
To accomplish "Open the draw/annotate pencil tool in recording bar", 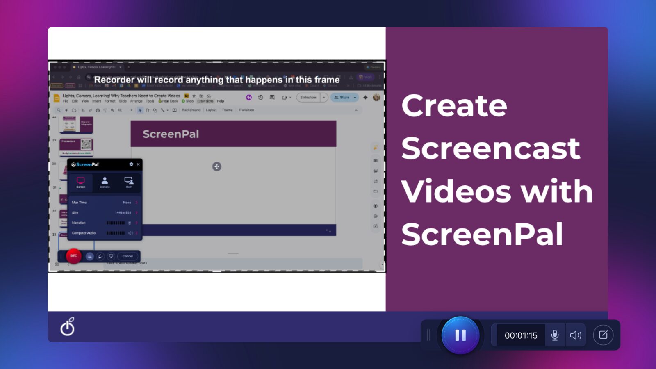I will pyautogui.click(x=603, y=335).
